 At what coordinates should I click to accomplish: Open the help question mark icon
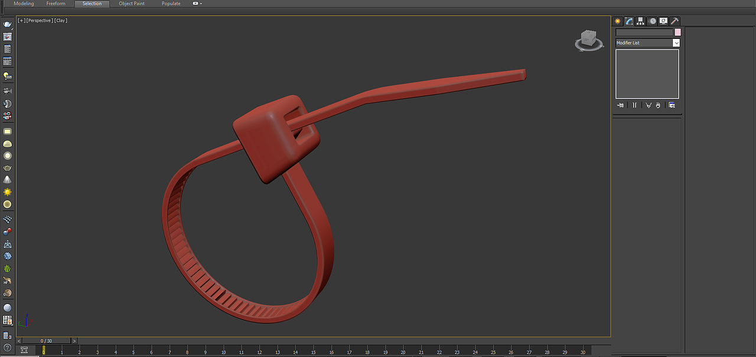click(x=7, y=348)
